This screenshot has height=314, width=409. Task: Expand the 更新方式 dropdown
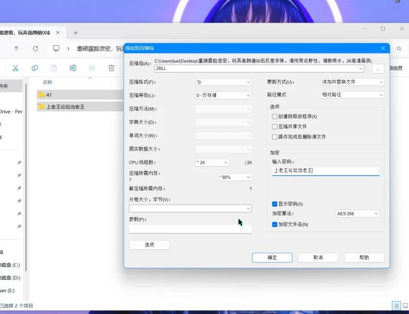coord(352,82)
